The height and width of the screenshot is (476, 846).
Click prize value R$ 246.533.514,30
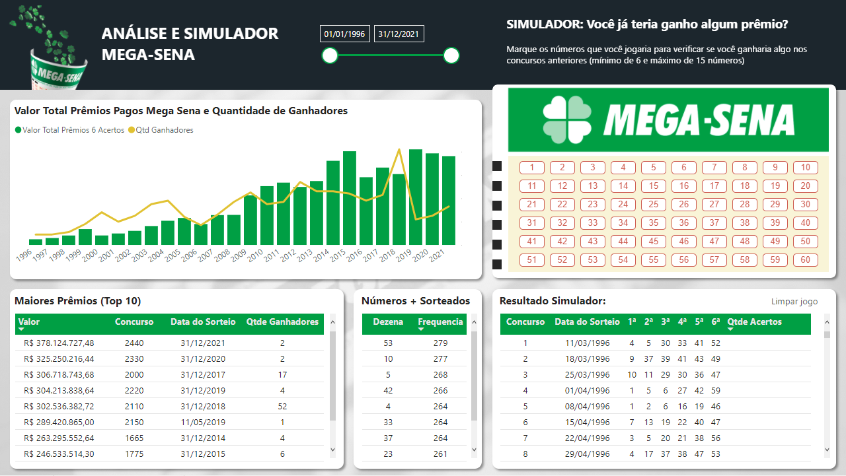tap(59, 454)
